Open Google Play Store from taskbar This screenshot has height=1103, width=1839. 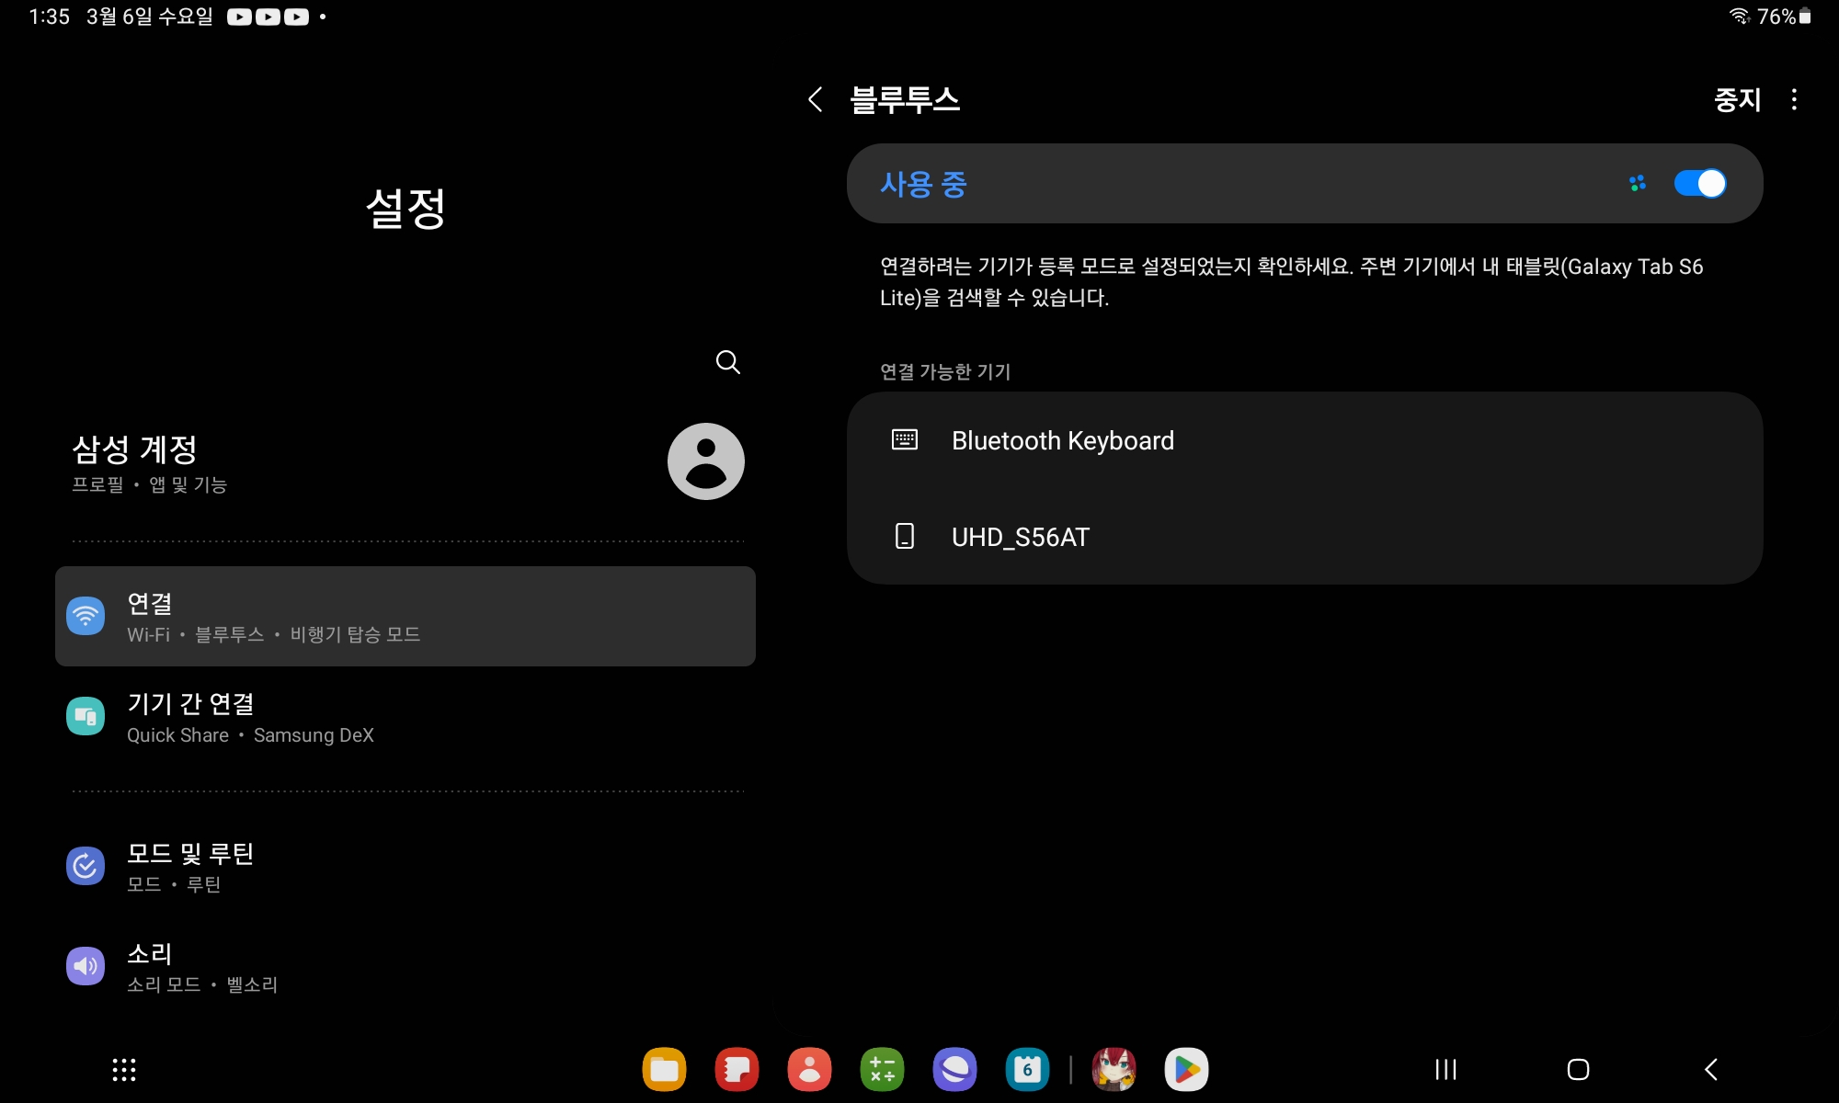(1186, 1069)
